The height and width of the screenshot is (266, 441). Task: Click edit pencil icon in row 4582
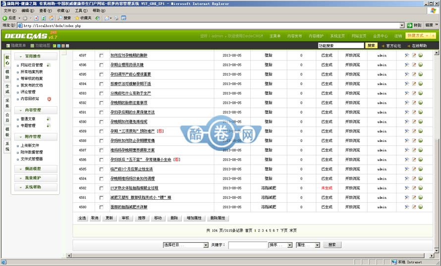tap(414, 188)
